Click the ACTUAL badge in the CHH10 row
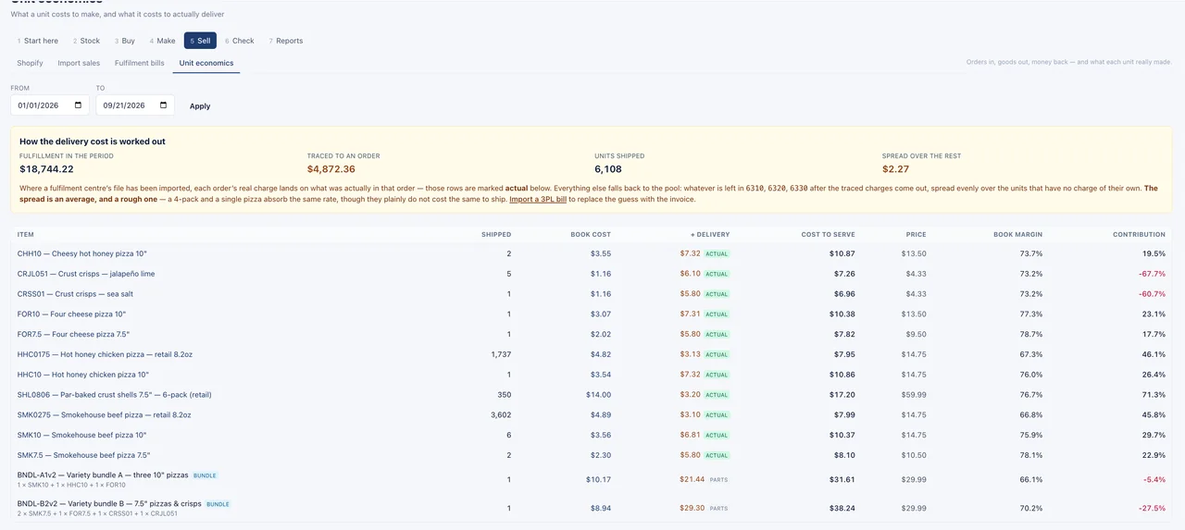Image resolution: width=1185 pixels, height=530 pixels. (717, 253)
